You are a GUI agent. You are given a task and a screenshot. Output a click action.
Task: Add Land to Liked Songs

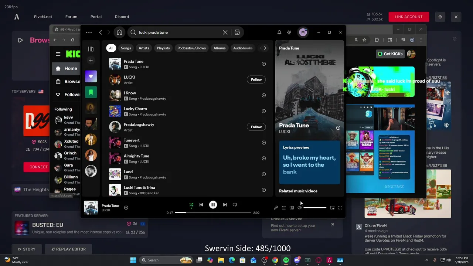pyautogui.click(x=264, y=174)
